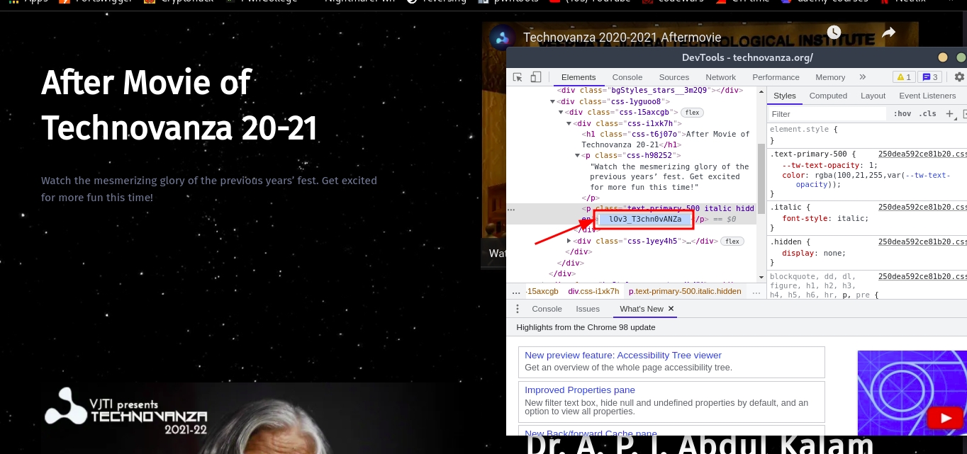967x454 pixels.
Task: Expand the div css-1yey4h5 node
Action: click(x=569, y=241)
